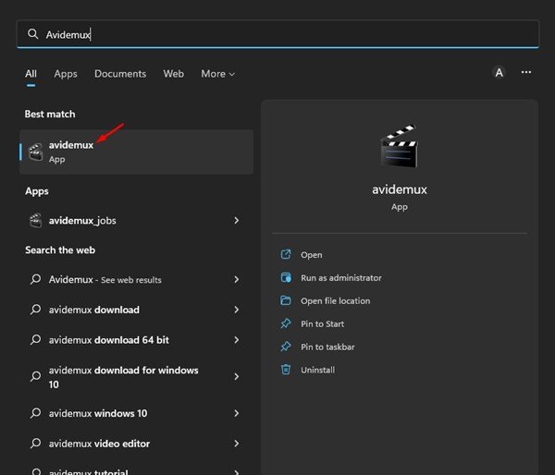Click the Pin to Start pin icon
This screenshot has height=475, width=555.
(286, 324)
